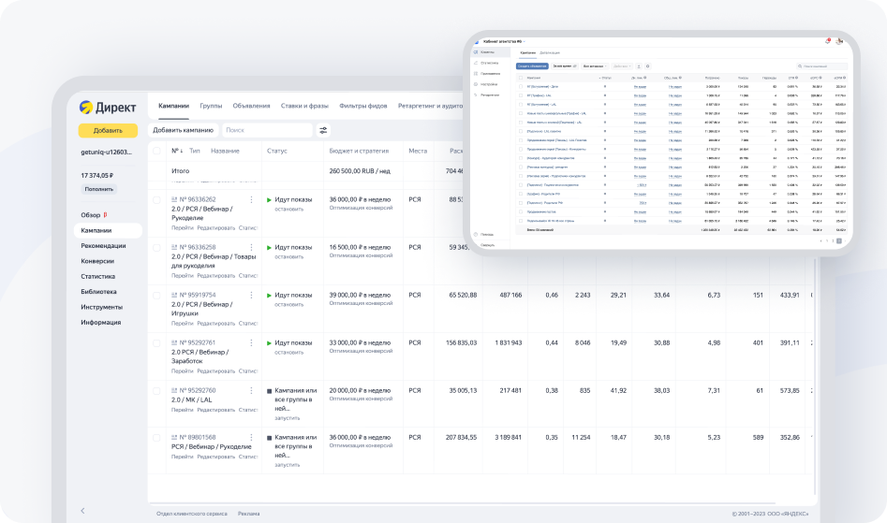The image size is (887, 523).
Task: Click the horizontal scrollbar below the campaigns table
Action: pos(464,502)
